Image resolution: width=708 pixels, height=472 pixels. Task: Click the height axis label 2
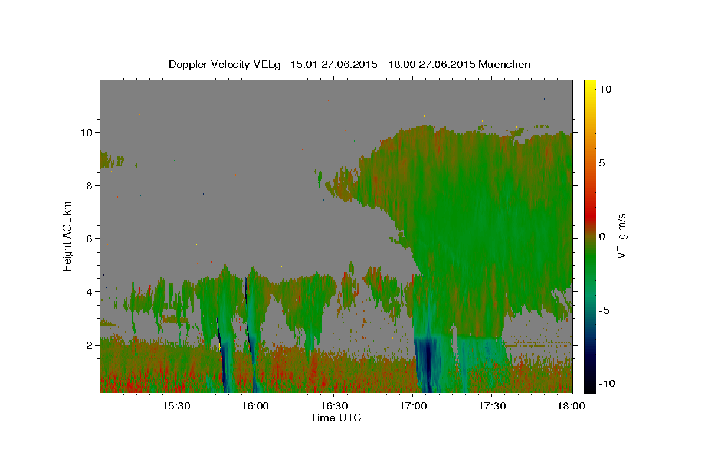(89, 345)
